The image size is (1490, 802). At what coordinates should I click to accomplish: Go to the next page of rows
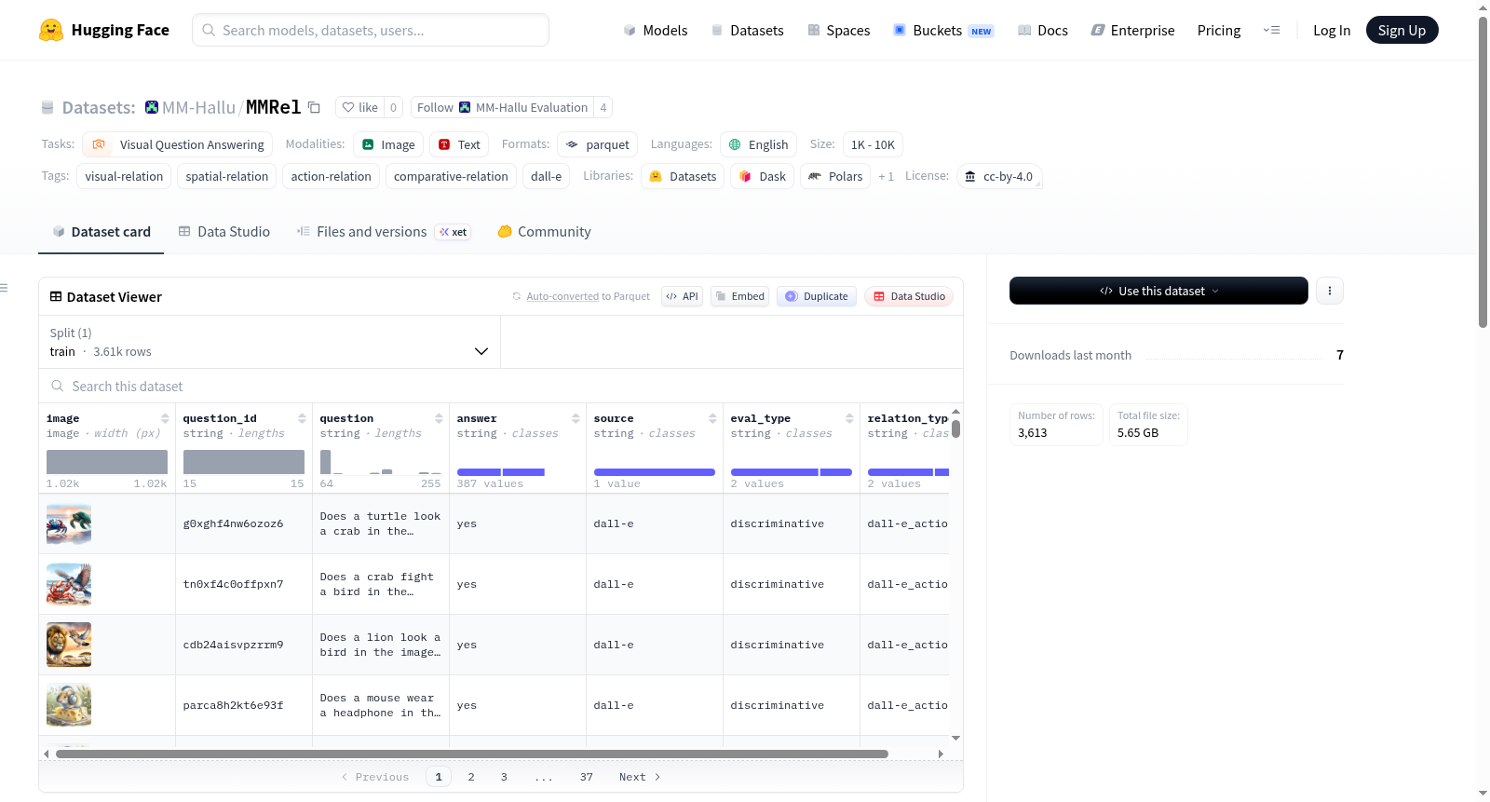coord(640,778)
